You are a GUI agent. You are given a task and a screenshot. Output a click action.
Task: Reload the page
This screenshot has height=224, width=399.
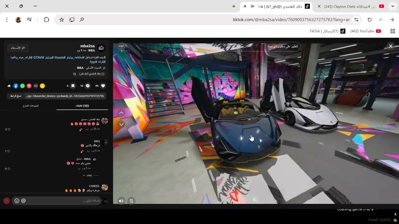pos(370,20)
